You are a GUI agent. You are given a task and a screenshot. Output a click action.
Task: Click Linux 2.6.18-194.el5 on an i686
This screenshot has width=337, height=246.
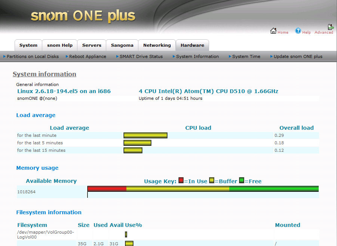[x=64, y=91]
